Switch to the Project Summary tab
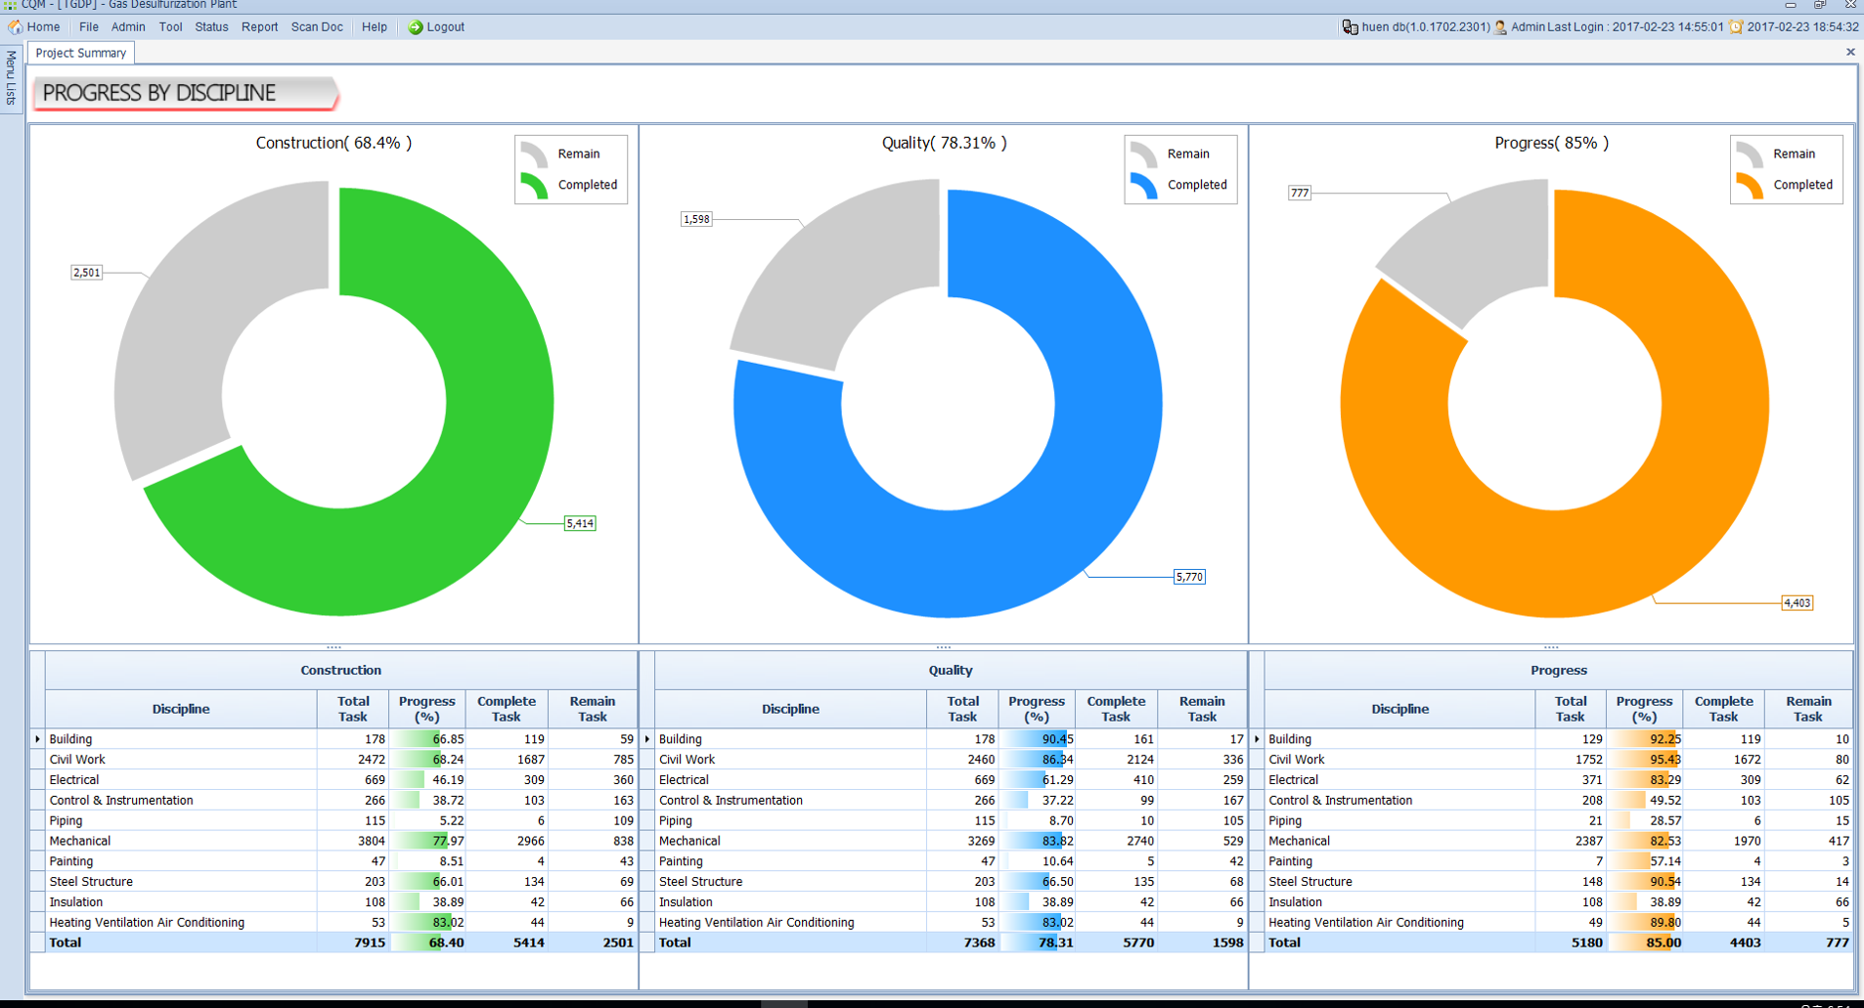 [x=81, y=53]
